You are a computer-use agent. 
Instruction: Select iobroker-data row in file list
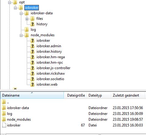pos(73,108)
